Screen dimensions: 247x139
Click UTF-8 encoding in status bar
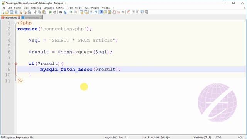218,137
